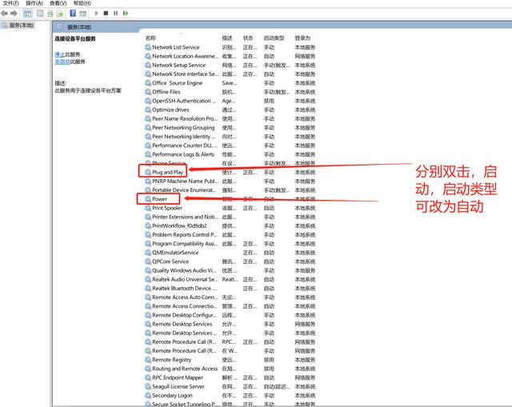Image resolution: width=512 pixels, height=407 pixels.
Task: Click the Refresh toolbar icon
Action: pos(51,14)
